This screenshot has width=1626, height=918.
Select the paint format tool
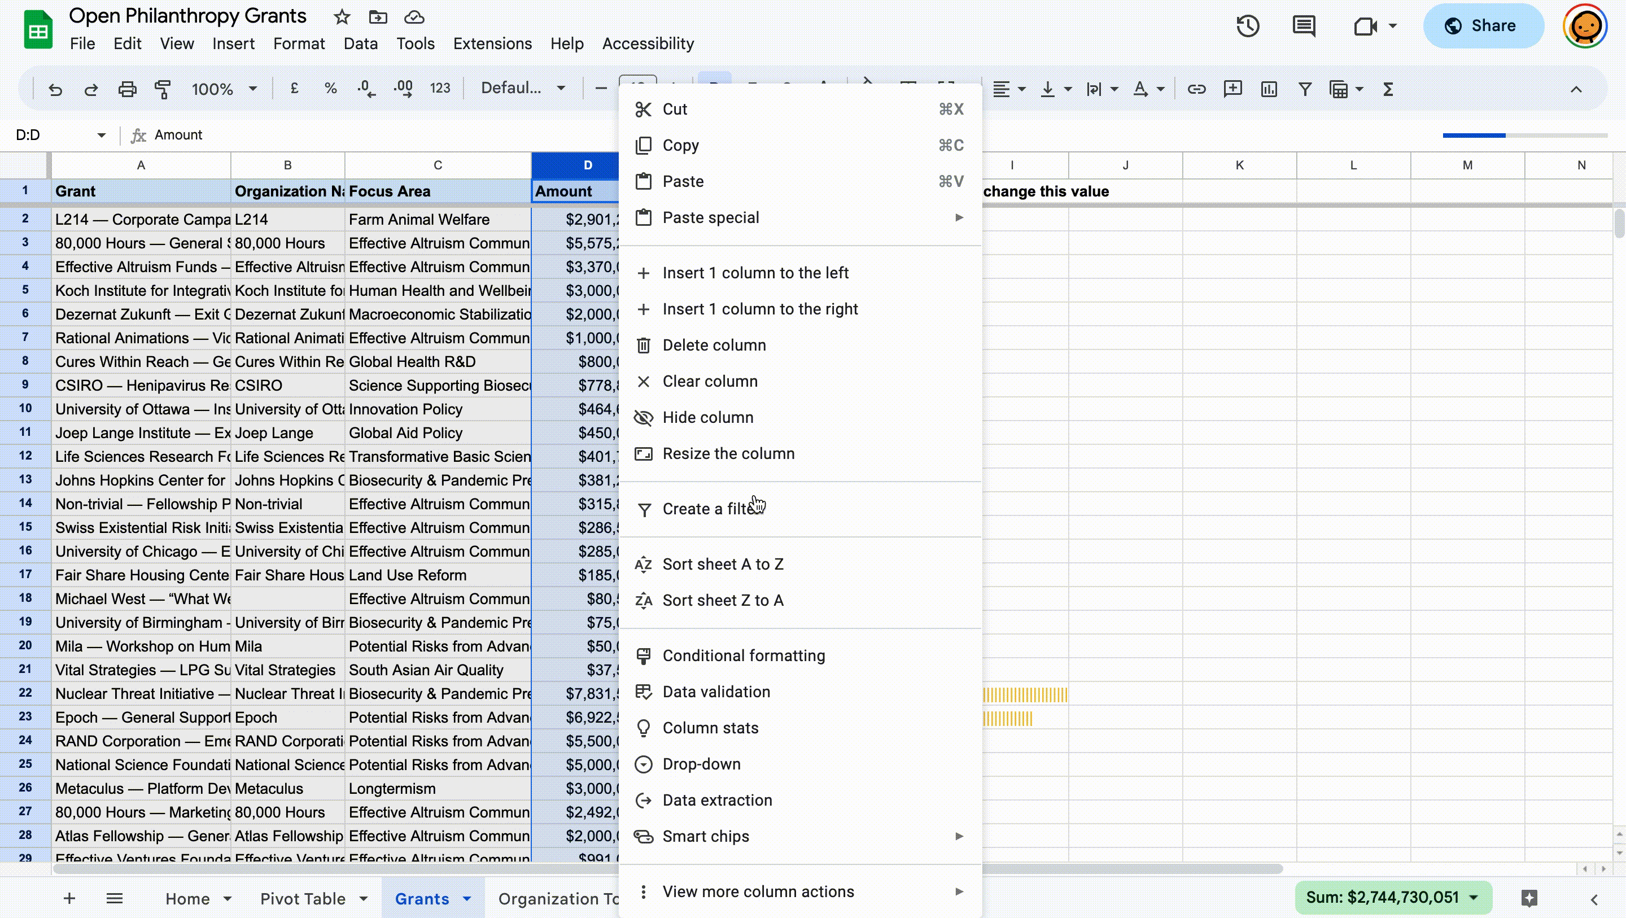point(163,89)
